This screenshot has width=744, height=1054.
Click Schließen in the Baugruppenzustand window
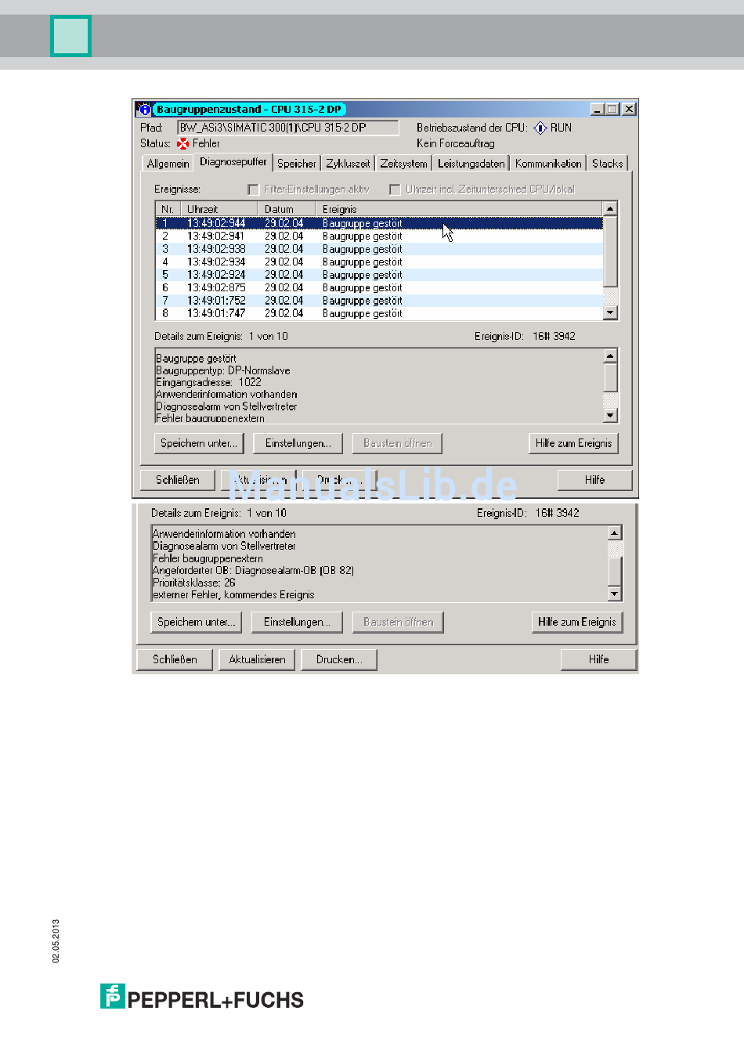(x=178, y=480)
